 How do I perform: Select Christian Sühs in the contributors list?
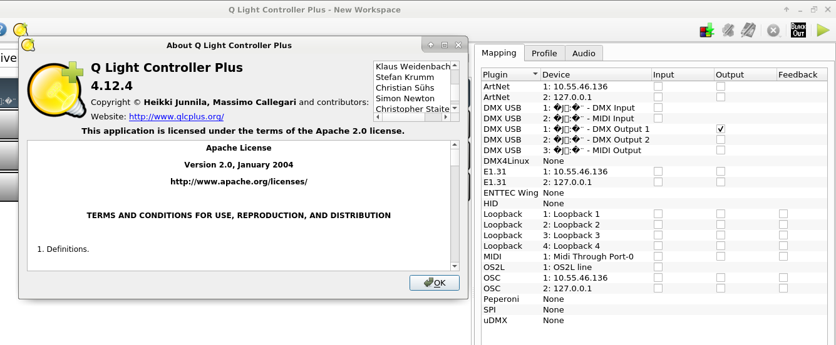click(x=412, y=87)
